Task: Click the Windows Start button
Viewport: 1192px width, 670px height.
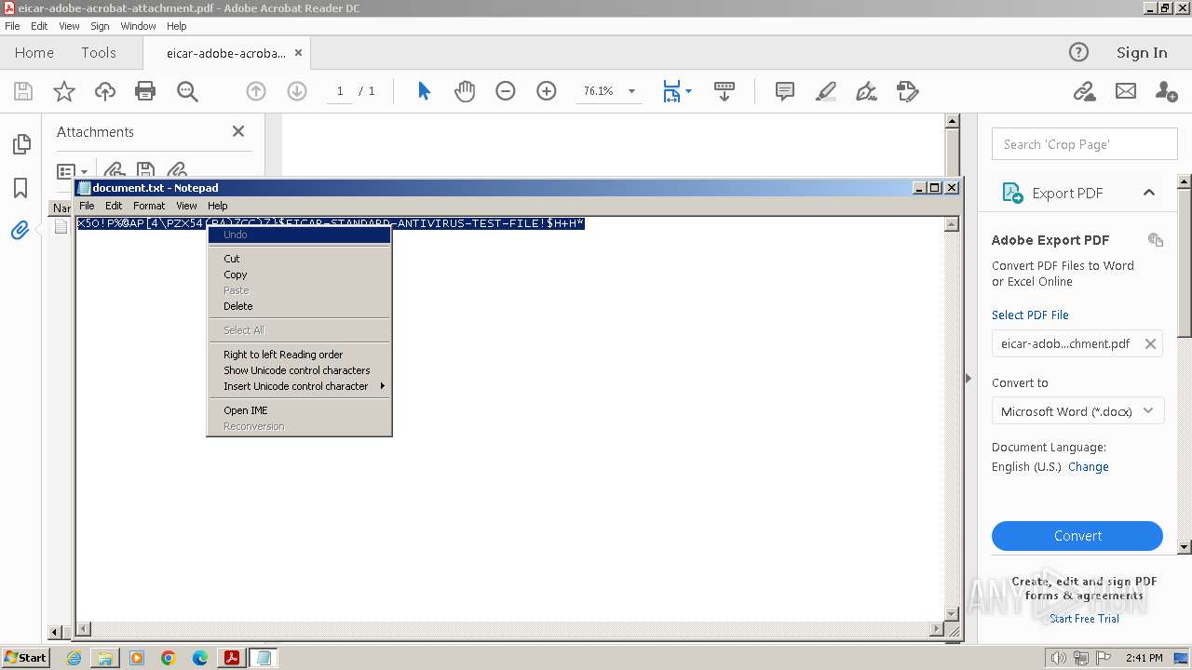Action: point(25,658)
